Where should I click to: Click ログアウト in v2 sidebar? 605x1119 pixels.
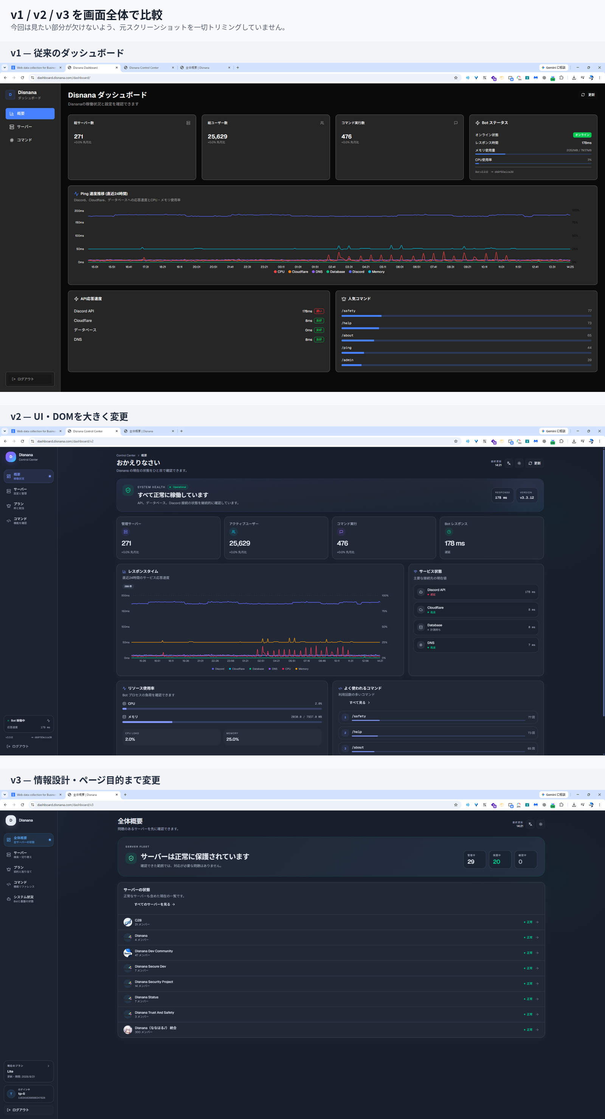(18, 747)
